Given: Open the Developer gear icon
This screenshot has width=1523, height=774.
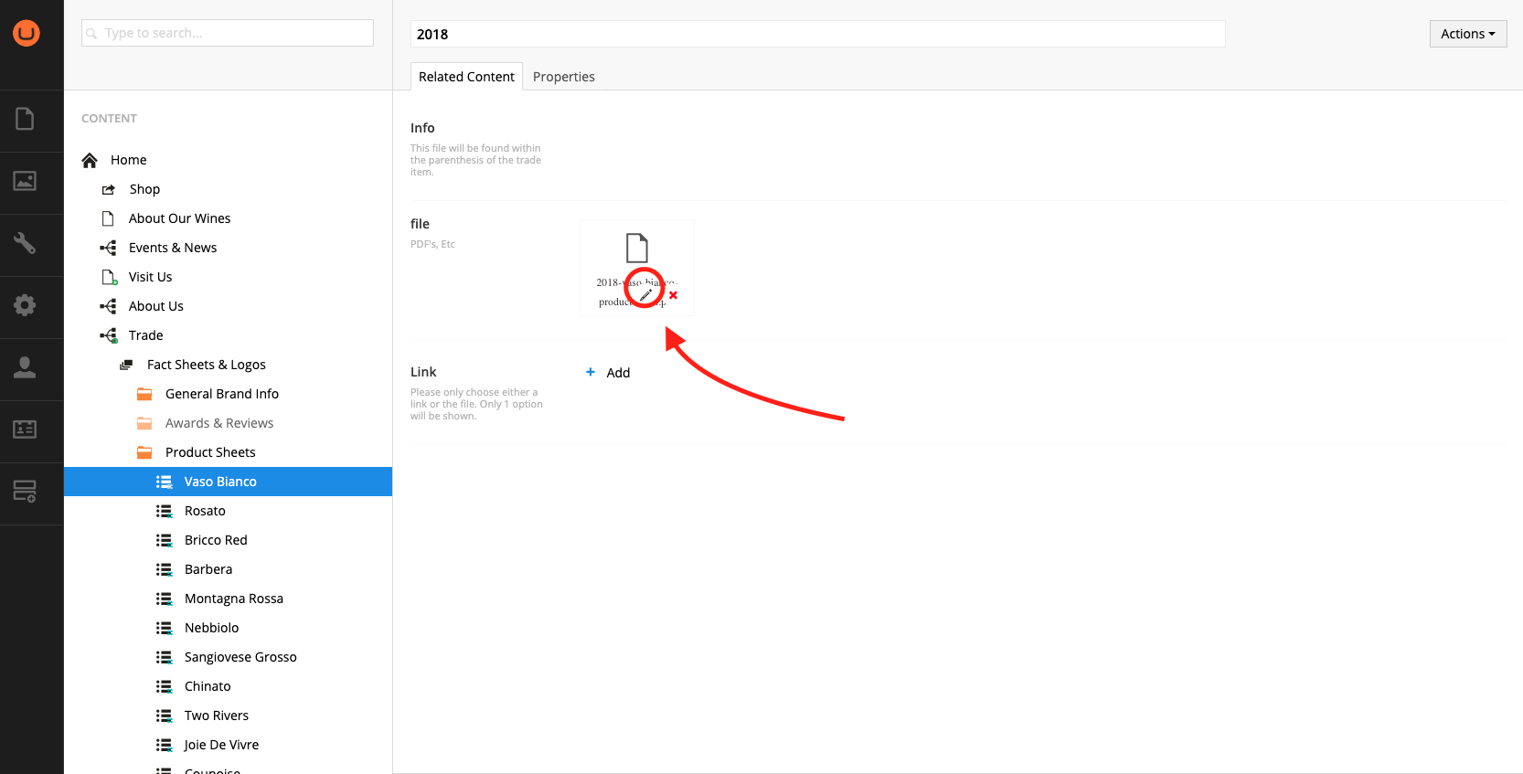Looking at the screenshot, I should (25, 305).
